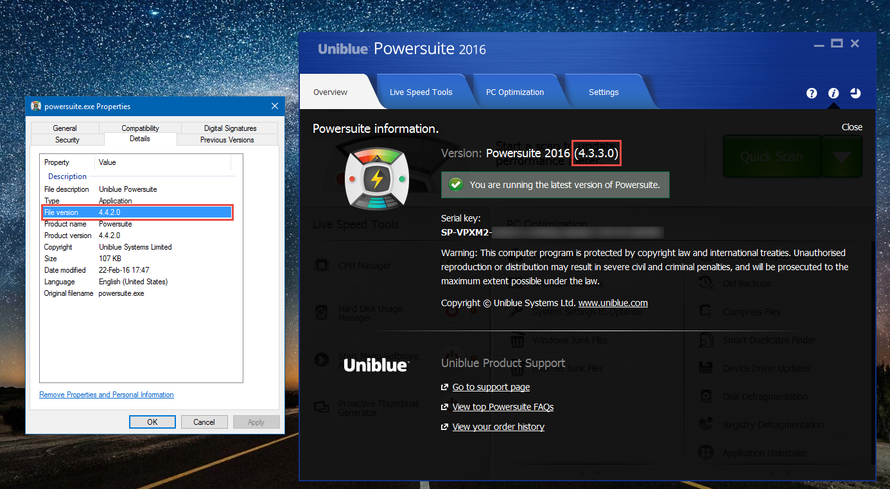The height and width of the screenshot is (489, 890).
Task: Open the PC Optimization tab
Action: pyautogui.click(x=515, y=92)
